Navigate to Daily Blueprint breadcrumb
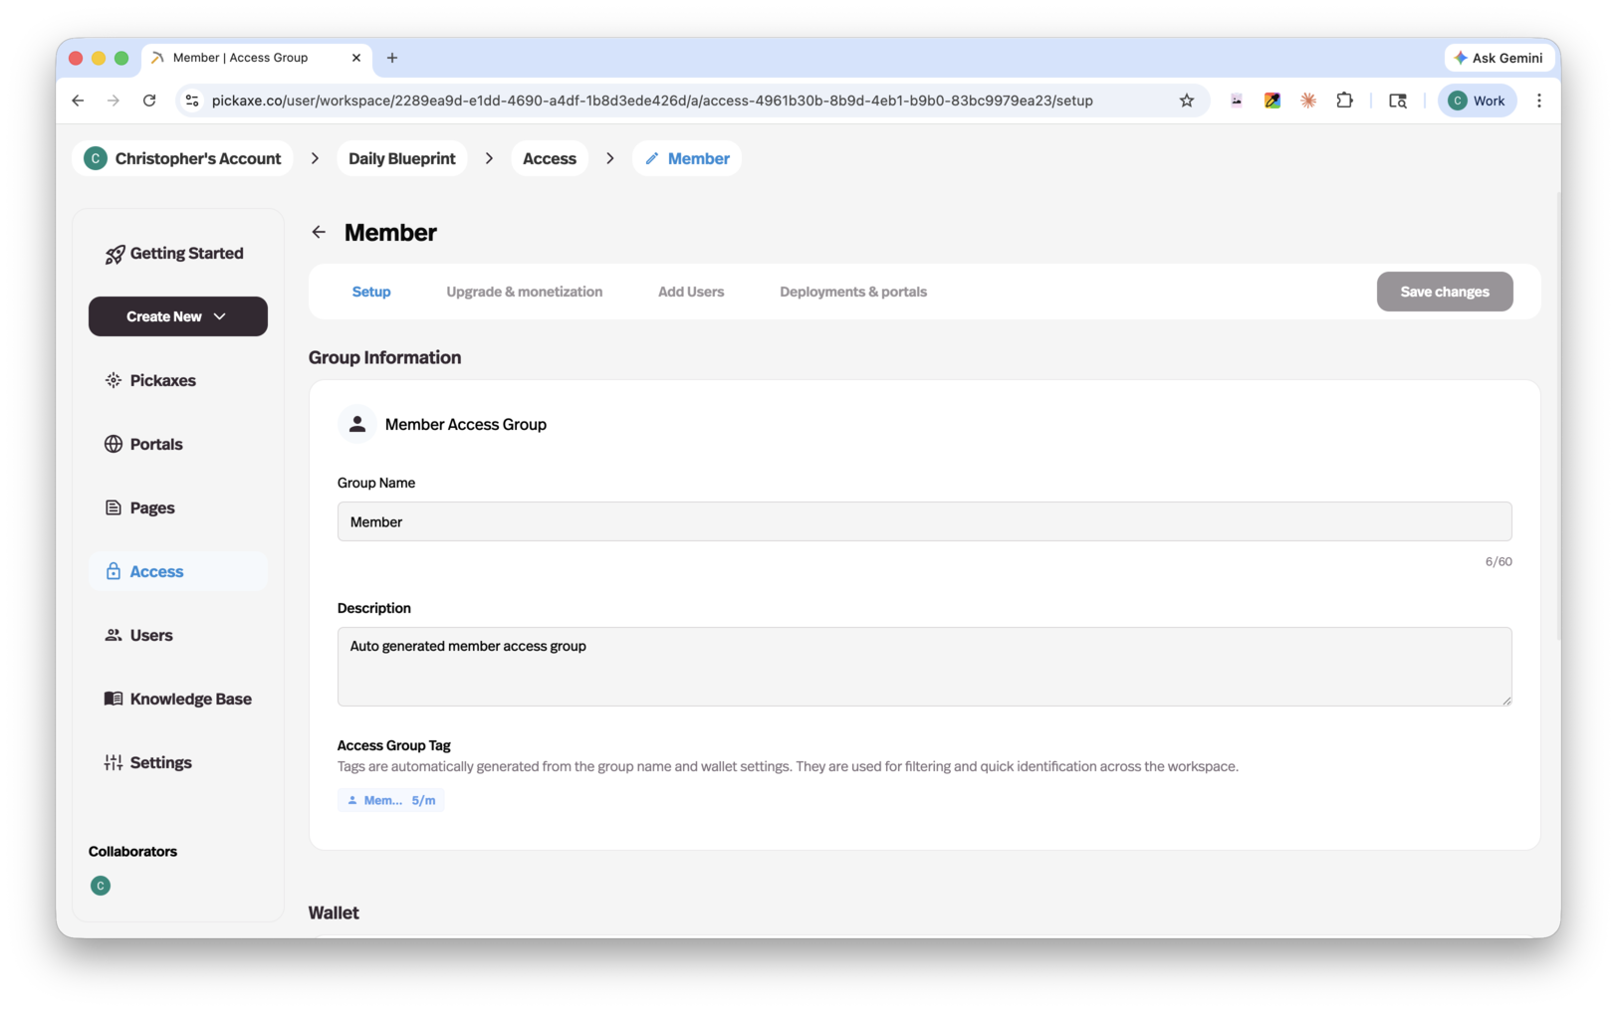The width and height of the screenshot is (1617, 1012). (401, 158)
